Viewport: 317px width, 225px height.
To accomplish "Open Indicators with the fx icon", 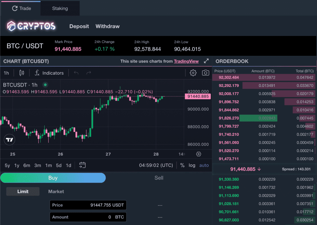I will [x=37, y=73].
